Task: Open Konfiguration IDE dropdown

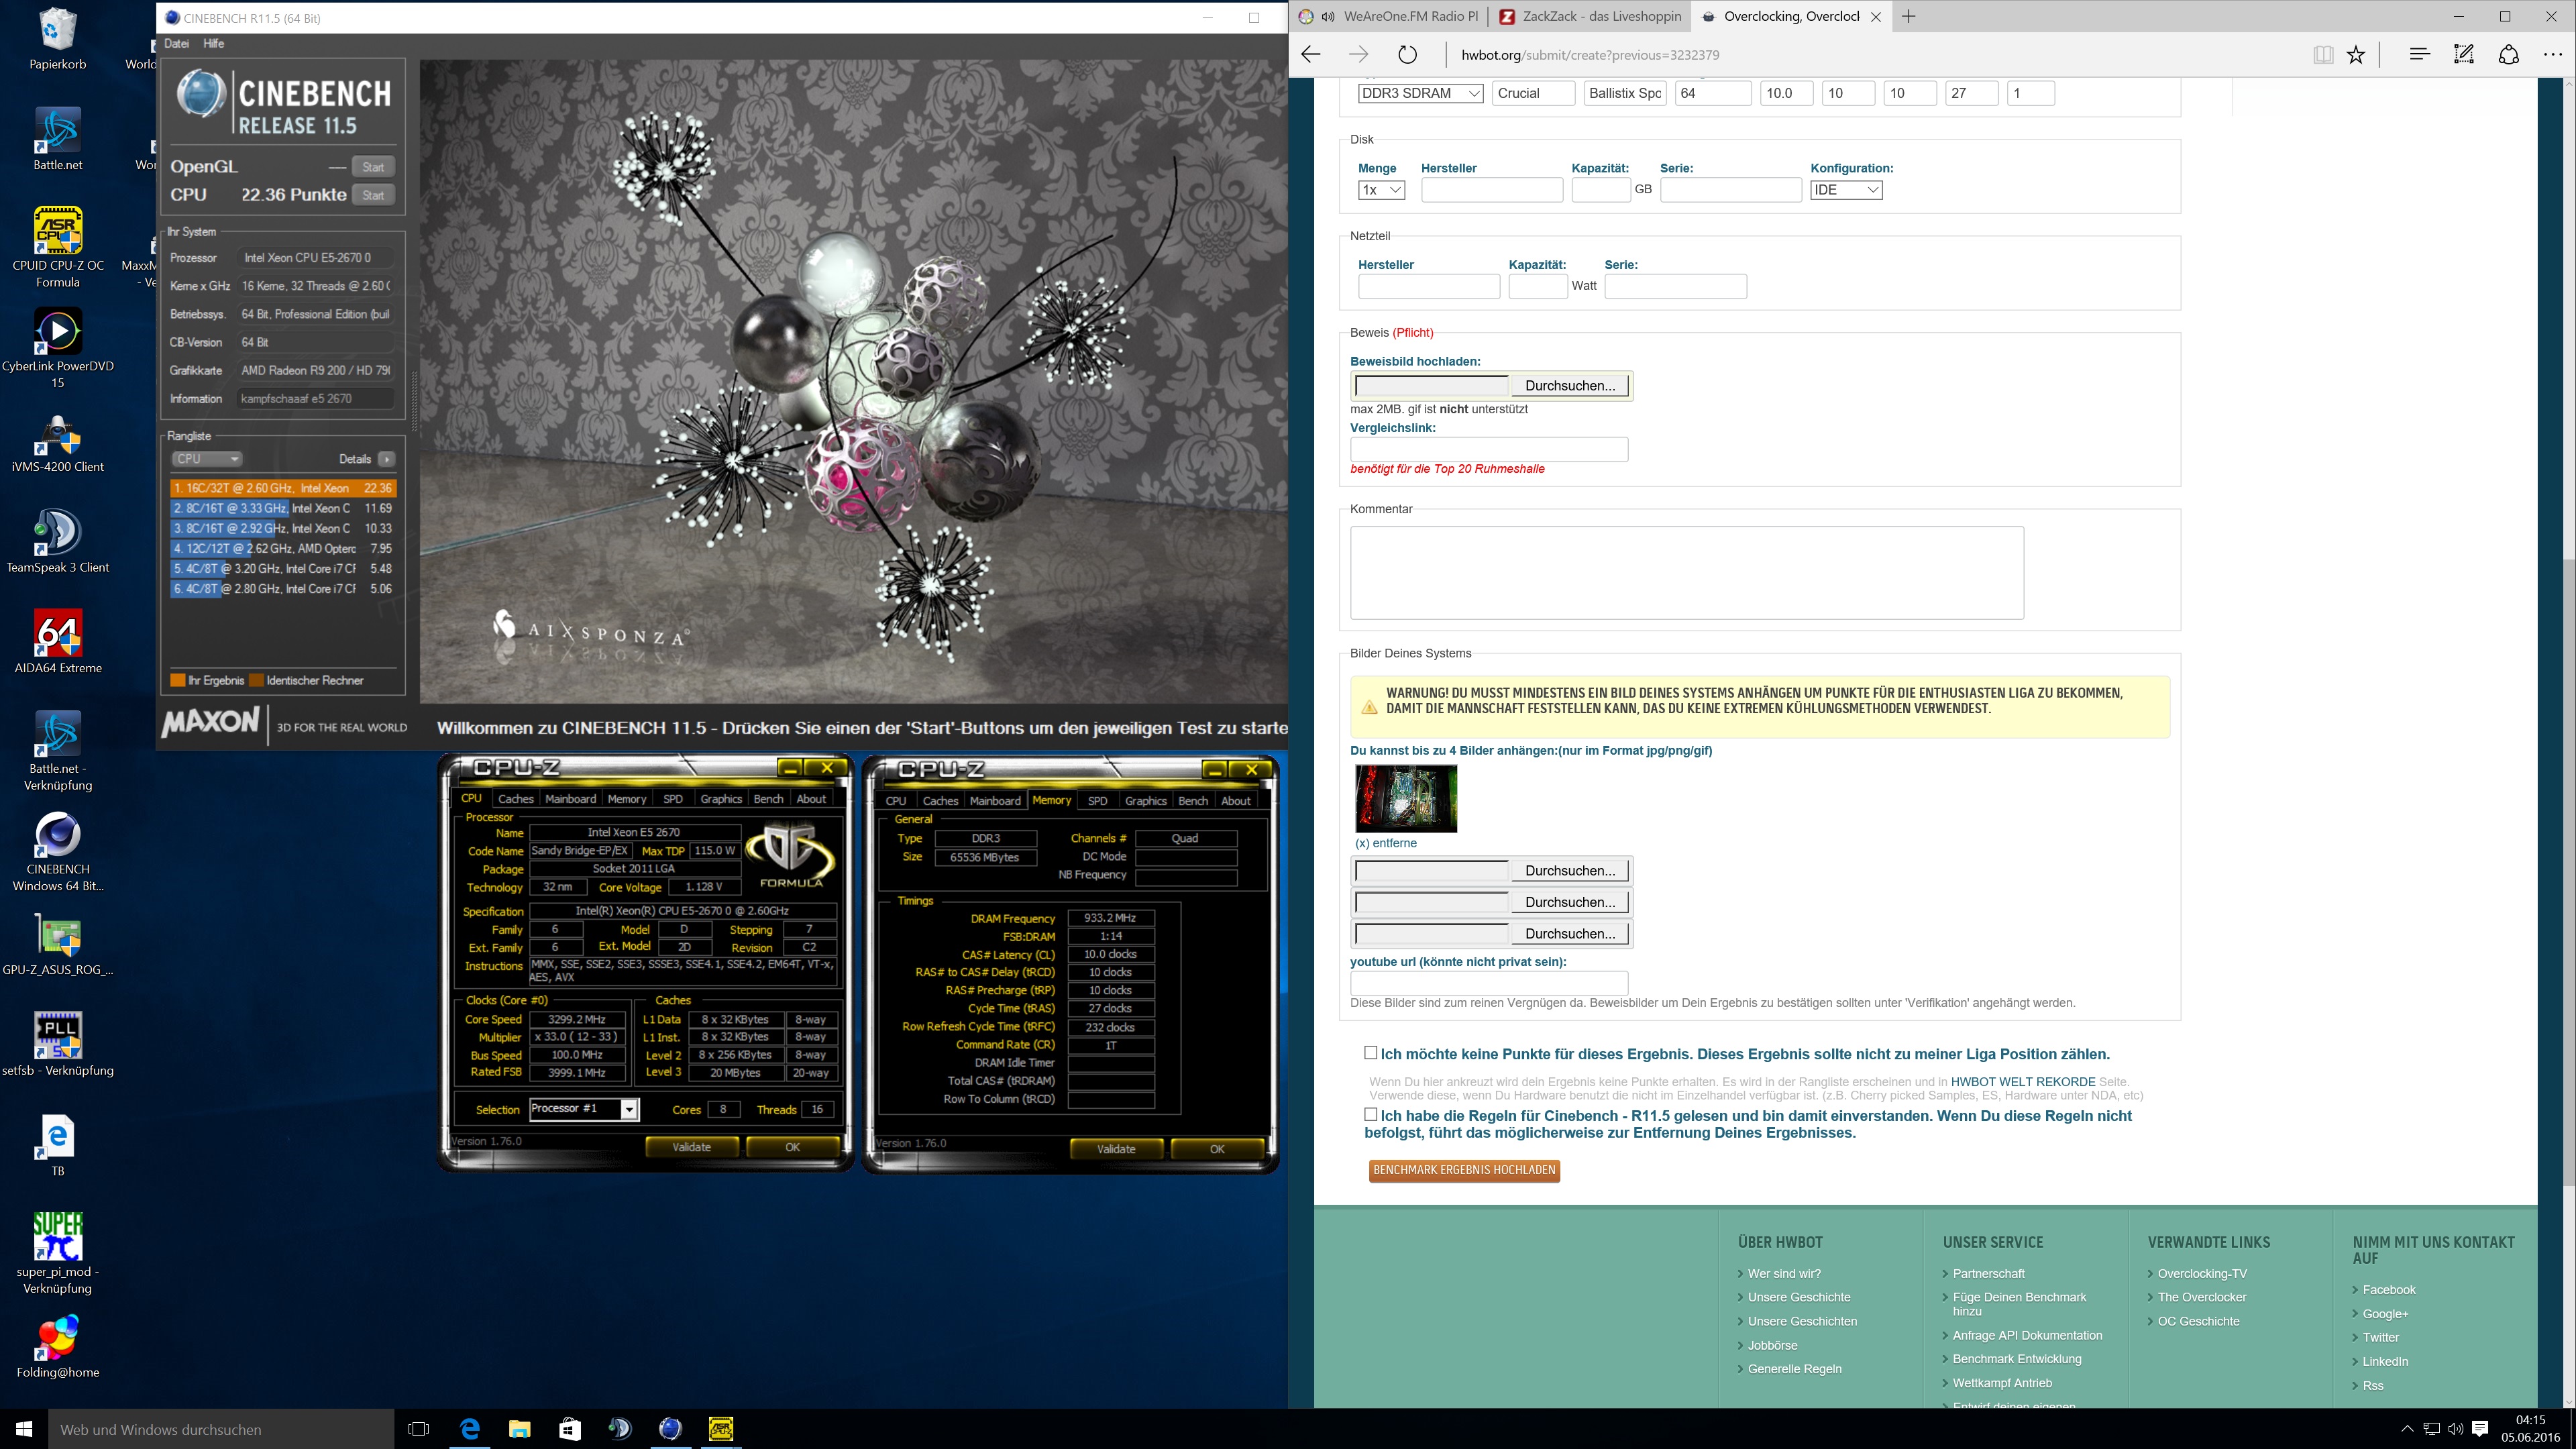Action: pyautogui.click(x=1846, y=190)
